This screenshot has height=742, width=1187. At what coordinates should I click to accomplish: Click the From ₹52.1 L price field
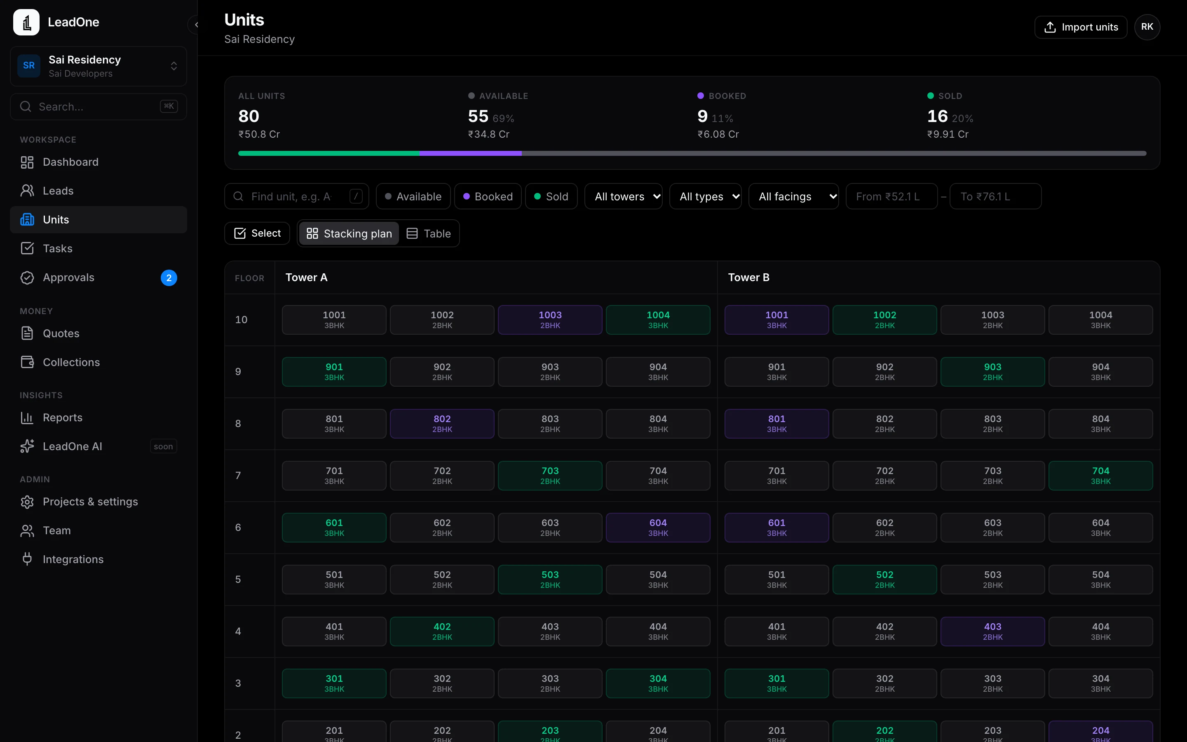[892, 196]
